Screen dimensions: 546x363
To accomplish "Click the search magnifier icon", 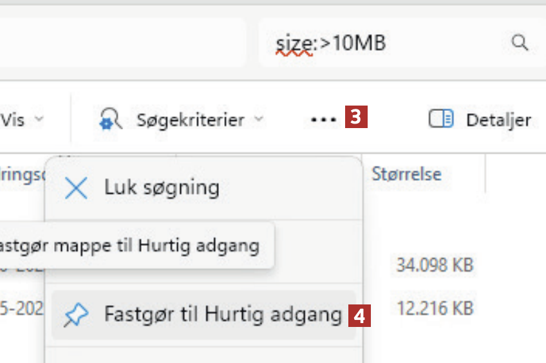I will pos(519,42).
